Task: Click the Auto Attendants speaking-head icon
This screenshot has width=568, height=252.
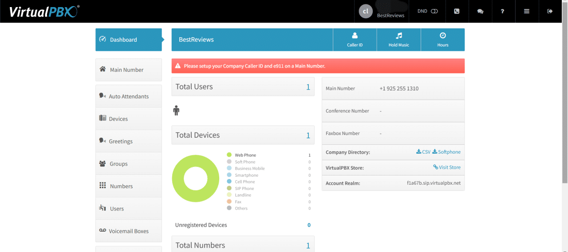Action: (x=103, y=96)
